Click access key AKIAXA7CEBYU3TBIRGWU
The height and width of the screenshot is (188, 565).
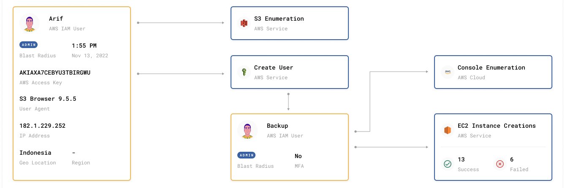[55, 73]
